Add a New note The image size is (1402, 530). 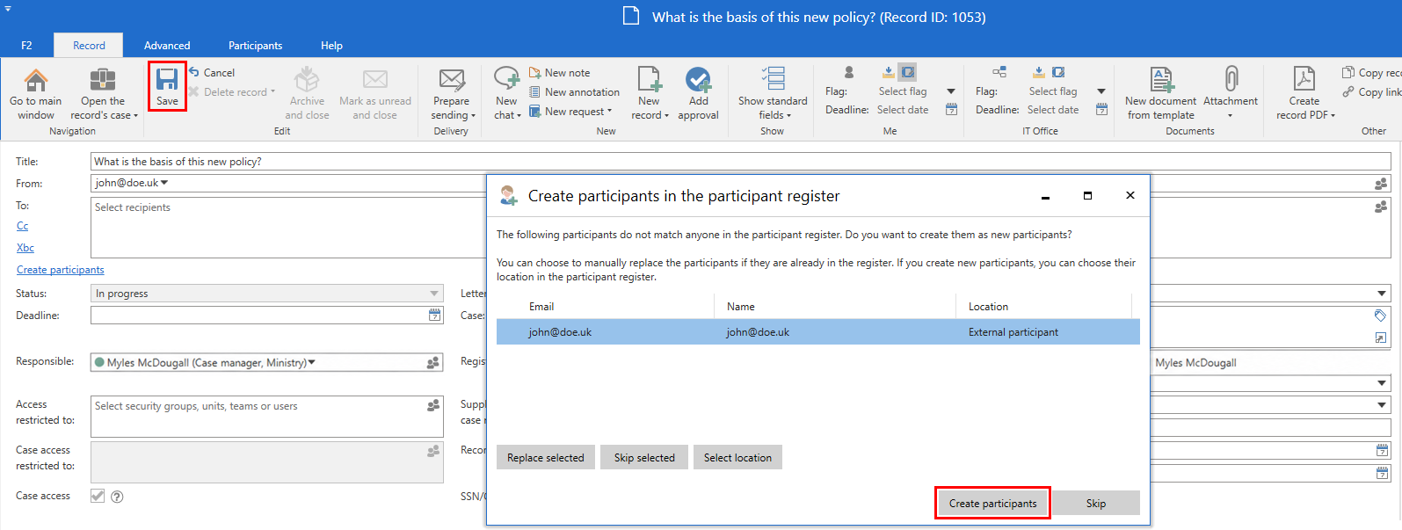point(560,73)
